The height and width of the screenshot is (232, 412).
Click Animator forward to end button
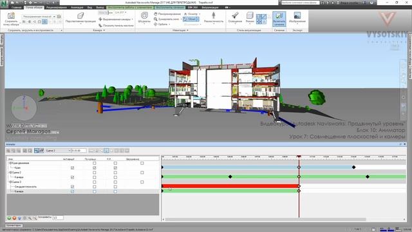click(127, 151)
